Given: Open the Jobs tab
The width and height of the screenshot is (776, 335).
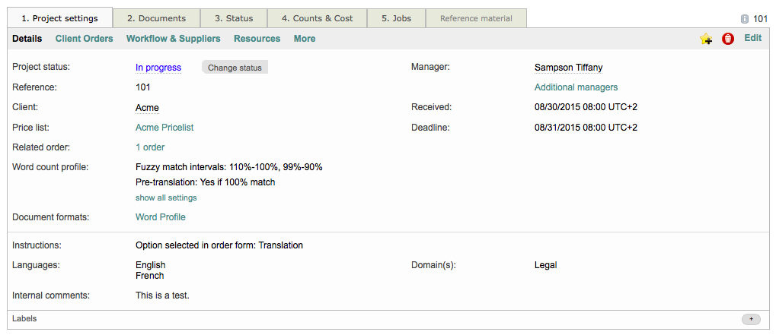Looking at the screenshot, I should tap(396, 18).
